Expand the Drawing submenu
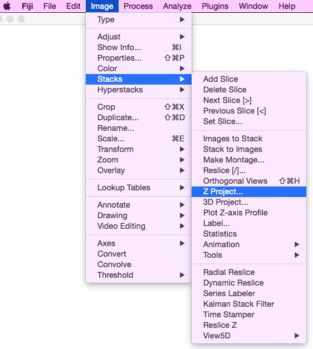This screenshot has width=313, height=349. [x=139, y=215]
